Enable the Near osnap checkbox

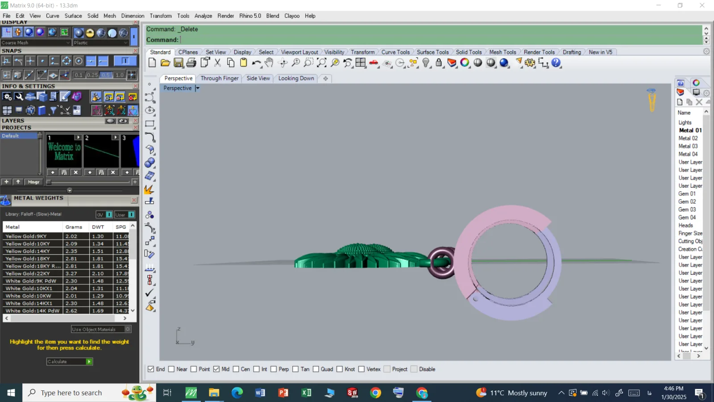(x=171, y=369)
